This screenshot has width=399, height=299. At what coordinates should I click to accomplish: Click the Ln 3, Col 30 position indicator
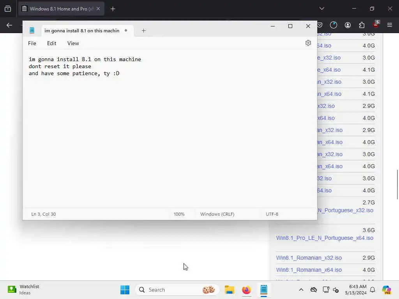44,214
